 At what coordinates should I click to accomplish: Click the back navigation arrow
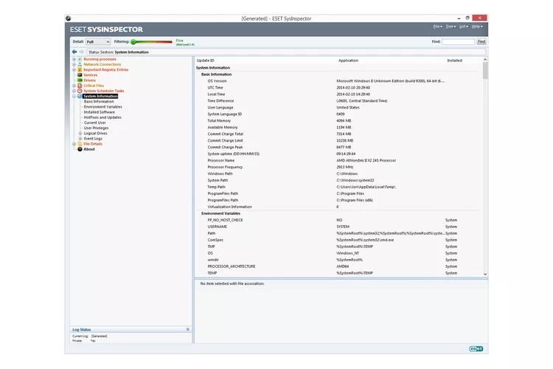(x=74, y=52)
